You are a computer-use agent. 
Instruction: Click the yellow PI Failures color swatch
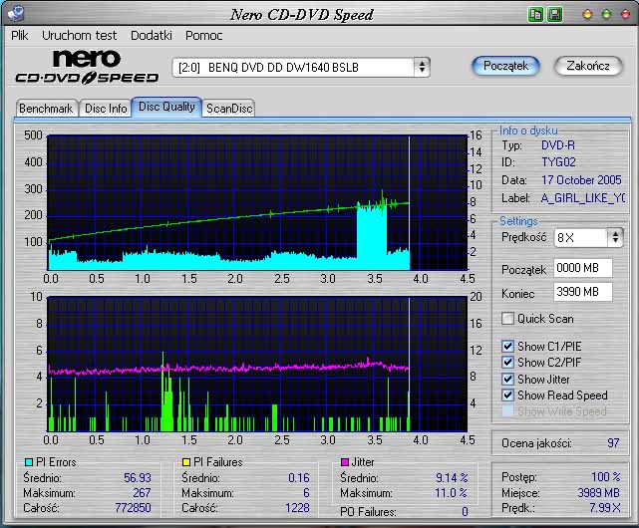click(186, 462)
